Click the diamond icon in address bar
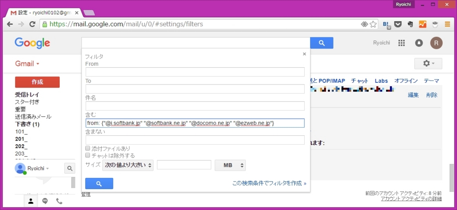 pyautogui.click(x=364, y=24)
